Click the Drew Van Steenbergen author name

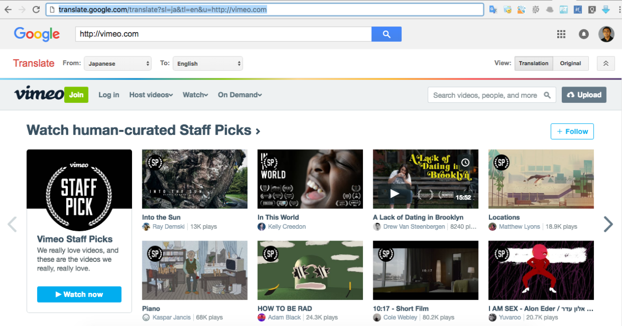tap(414, 227)
